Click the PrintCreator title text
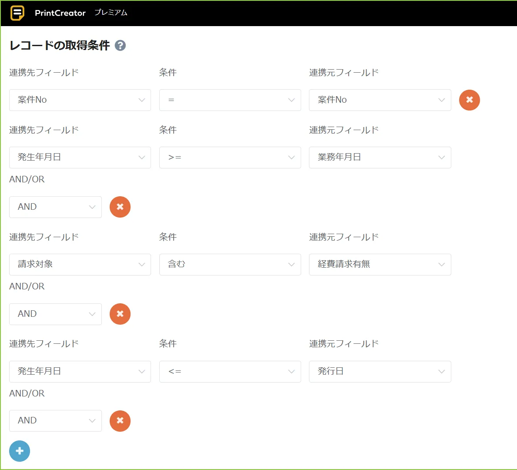 click(60, 13)
